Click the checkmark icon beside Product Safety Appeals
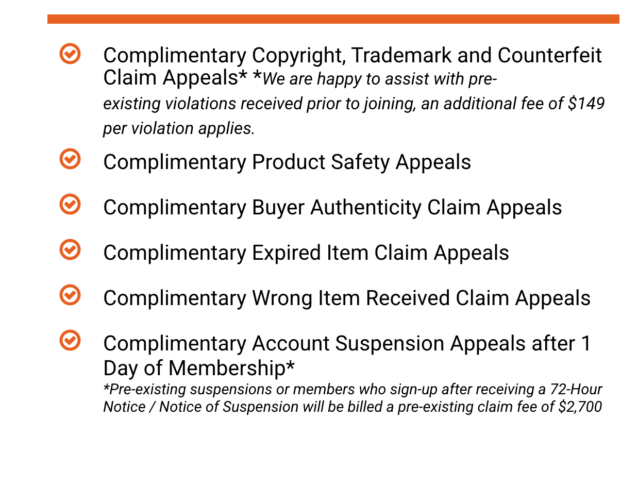This screenshot has height=502, width=638. pos(70,159)
